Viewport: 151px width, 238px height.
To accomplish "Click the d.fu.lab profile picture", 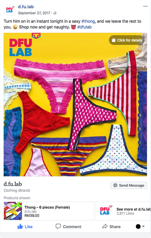I will tap(10, 10).
